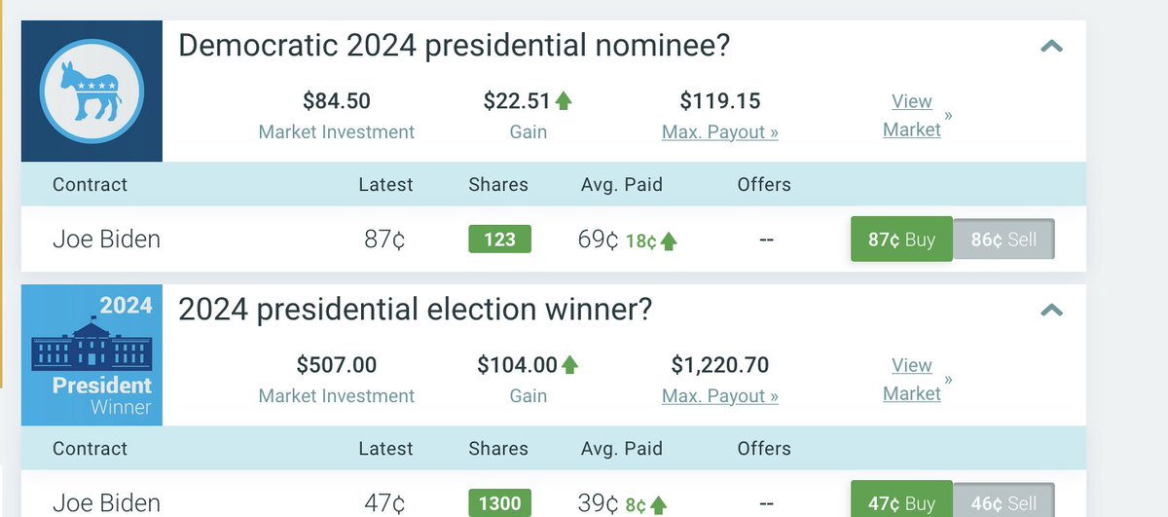Sell Joe Biden winner at 46¢
The width and height of the screenshot is (1168, 517).
pyautogui.click(x=1004, y=502)
